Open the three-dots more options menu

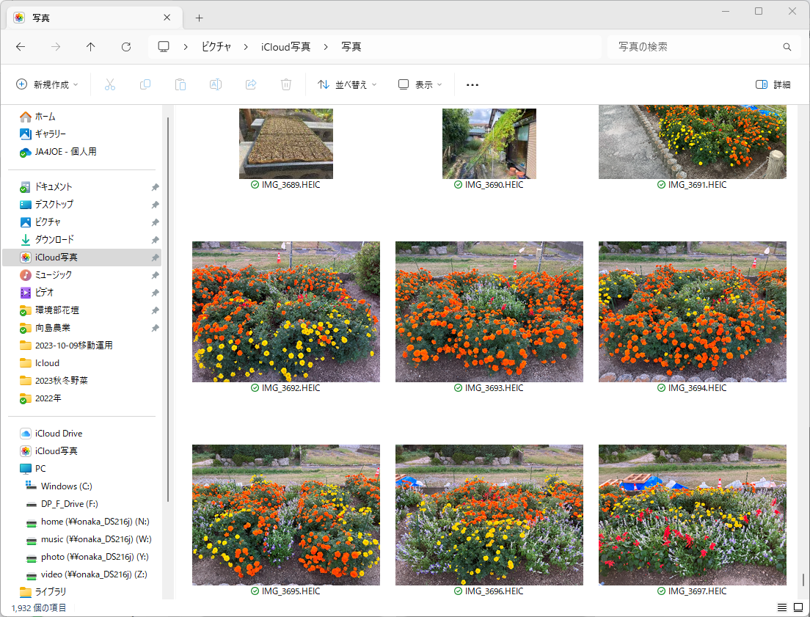pyautogui.click(x=472, y=84)
